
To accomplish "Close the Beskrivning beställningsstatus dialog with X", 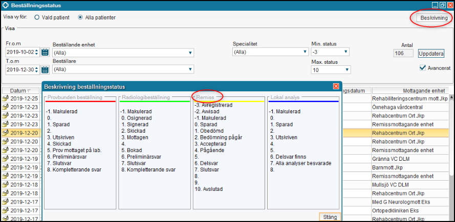I will coord(336,87).
